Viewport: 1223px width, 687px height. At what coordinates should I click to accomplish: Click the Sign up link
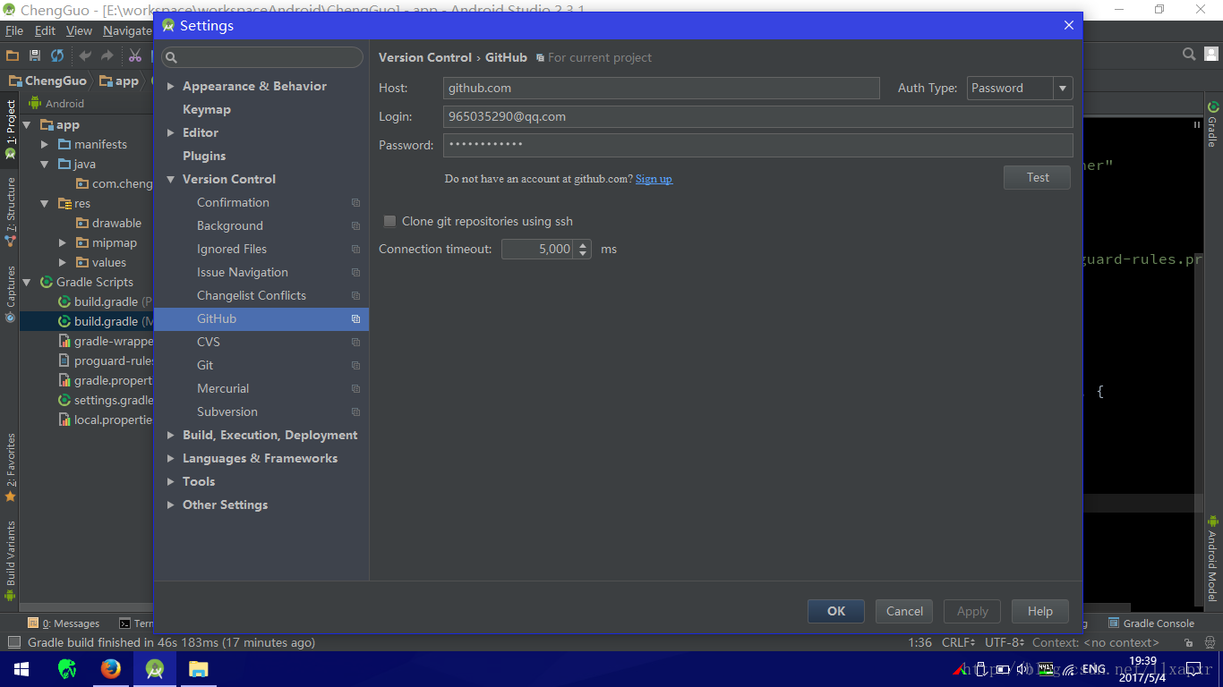[x=654, y=179]
